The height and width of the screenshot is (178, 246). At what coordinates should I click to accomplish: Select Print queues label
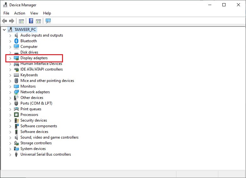click(x=31, y=109)
